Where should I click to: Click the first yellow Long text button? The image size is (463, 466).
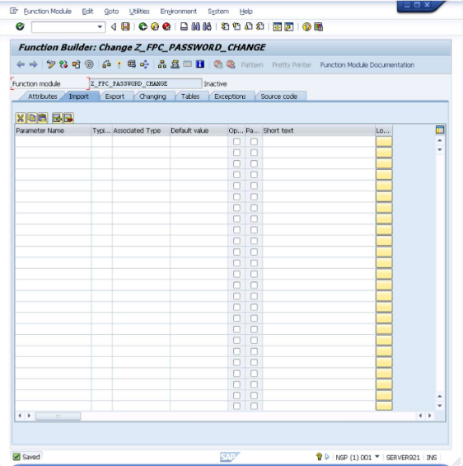click(x=384, y=142)
